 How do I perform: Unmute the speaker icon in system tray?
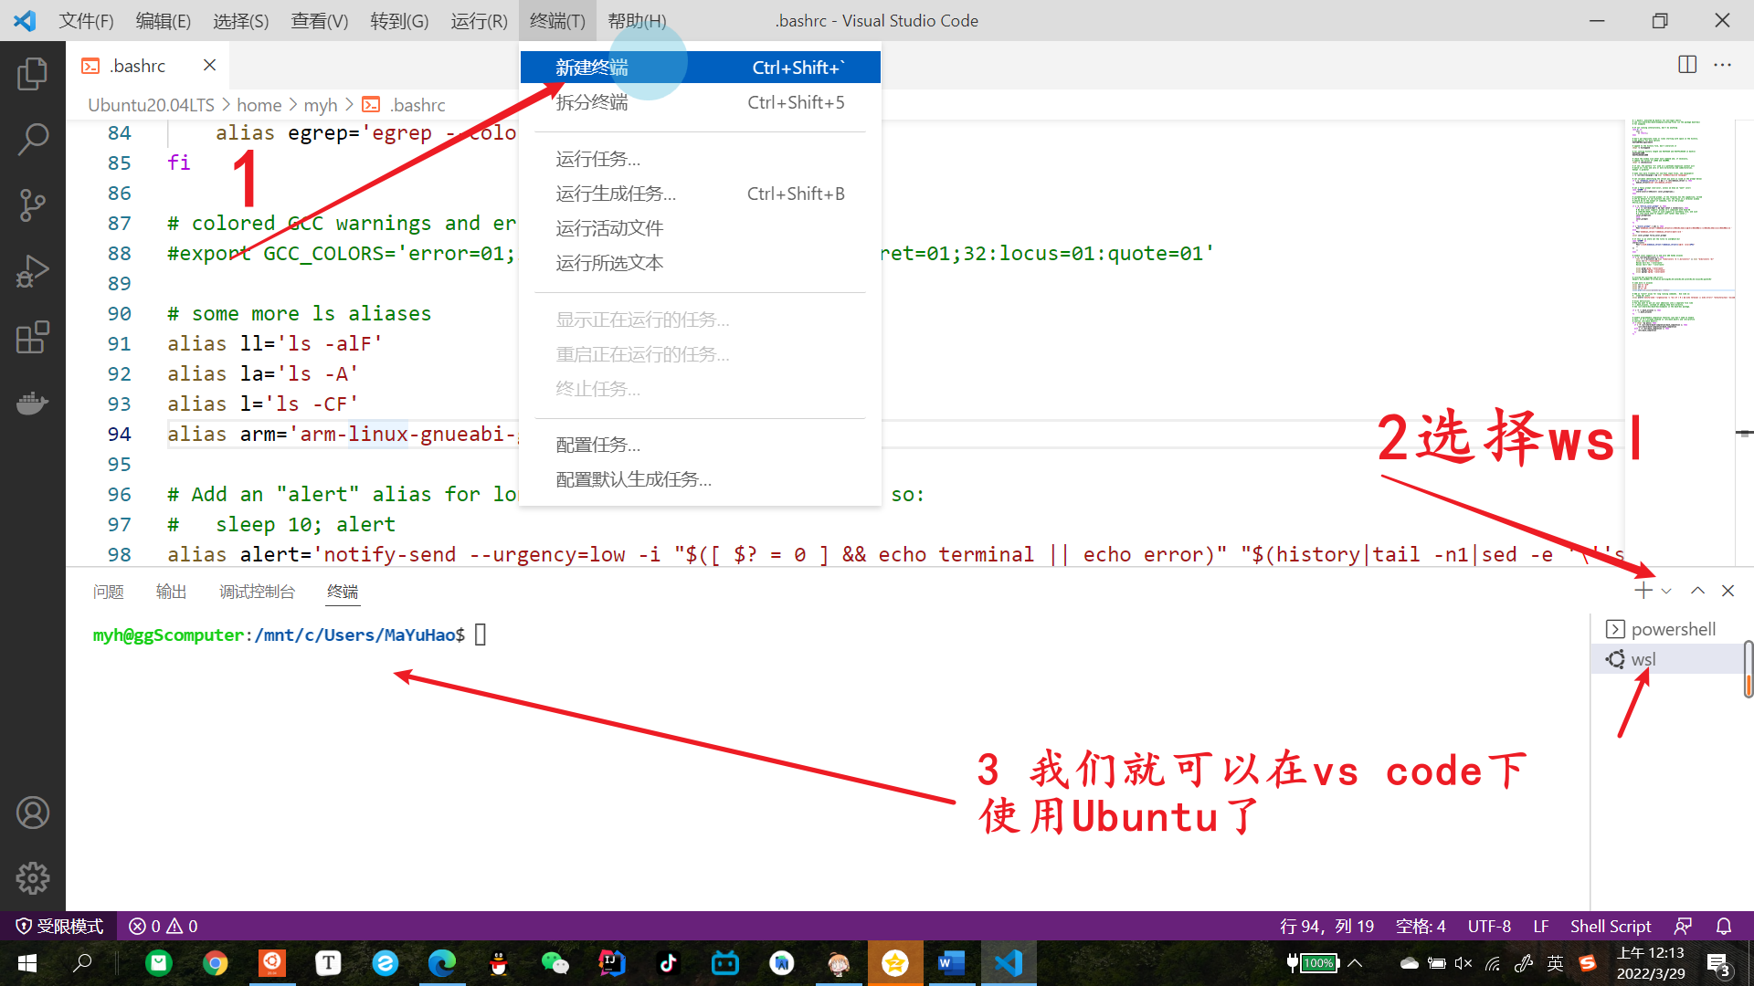pos(1463,963)
